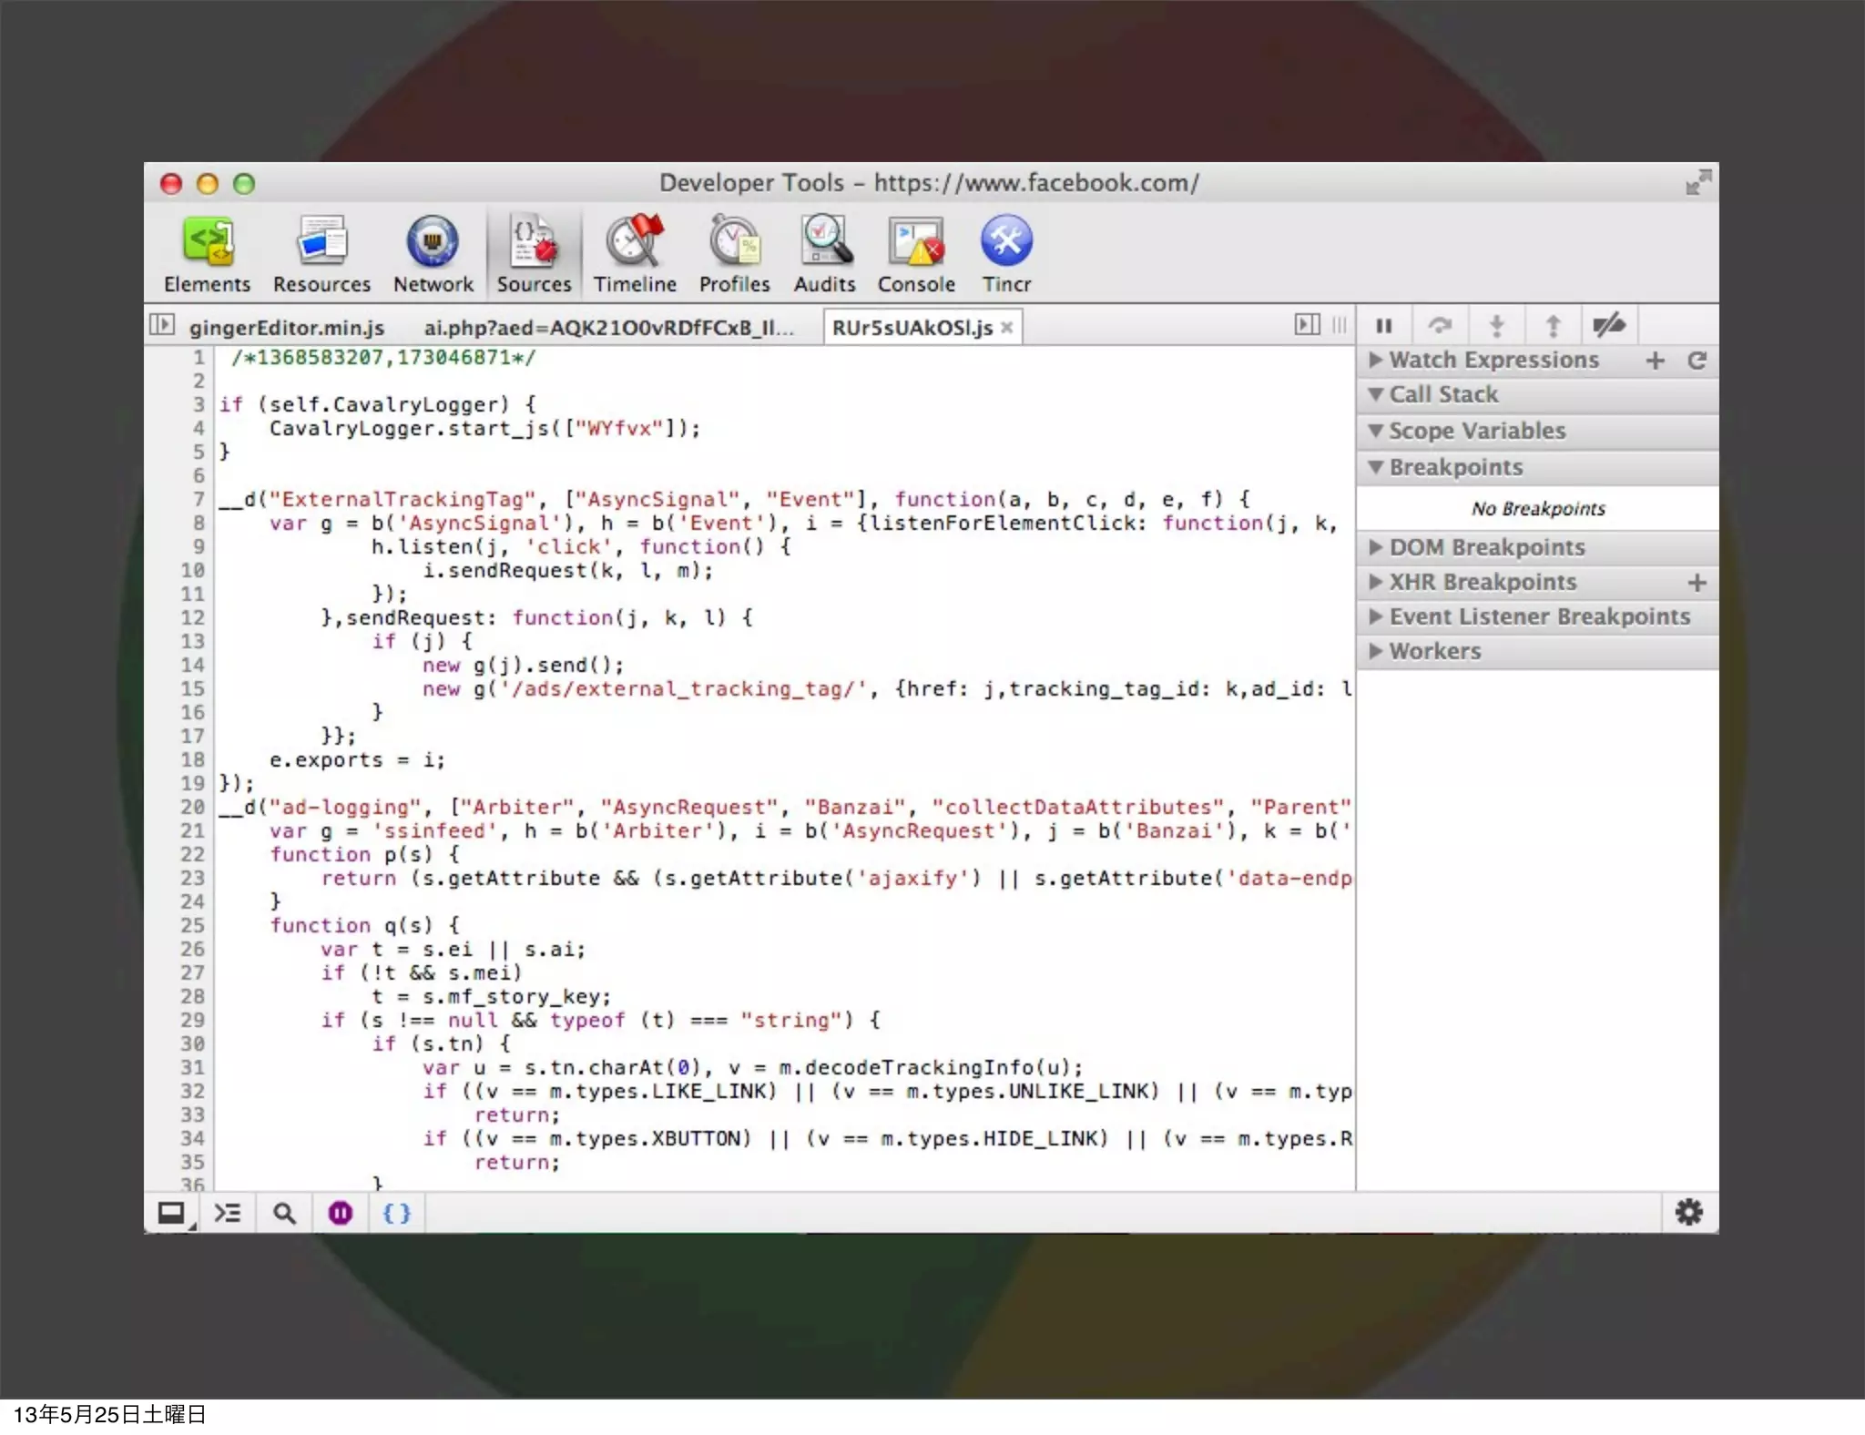Expand the Watch Expressions section
The width and height of the screenshot is (1865, 1435).
point(1493,361)
